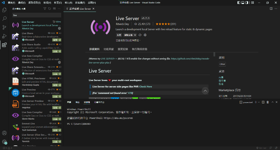The width and height of the screenshot is (280, 150).
Task: Open Run and Debug view
Action: 4,36
